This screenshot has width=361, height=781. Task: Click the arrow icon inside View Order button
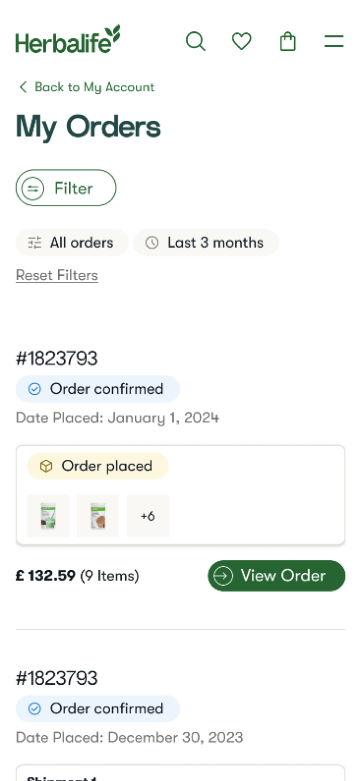tap(222, 576)
